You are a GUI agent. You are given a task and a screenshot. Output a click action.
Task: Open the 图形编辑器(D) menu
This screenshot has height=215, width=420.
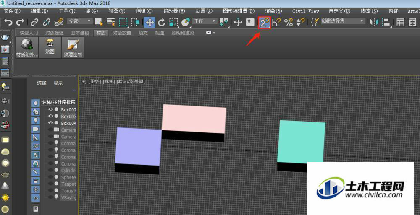click(x=239, y=11)
